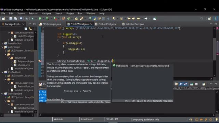Open Package Explorer View Menu dots
Screen dimensions: 219x123
(x=35, y=29)
